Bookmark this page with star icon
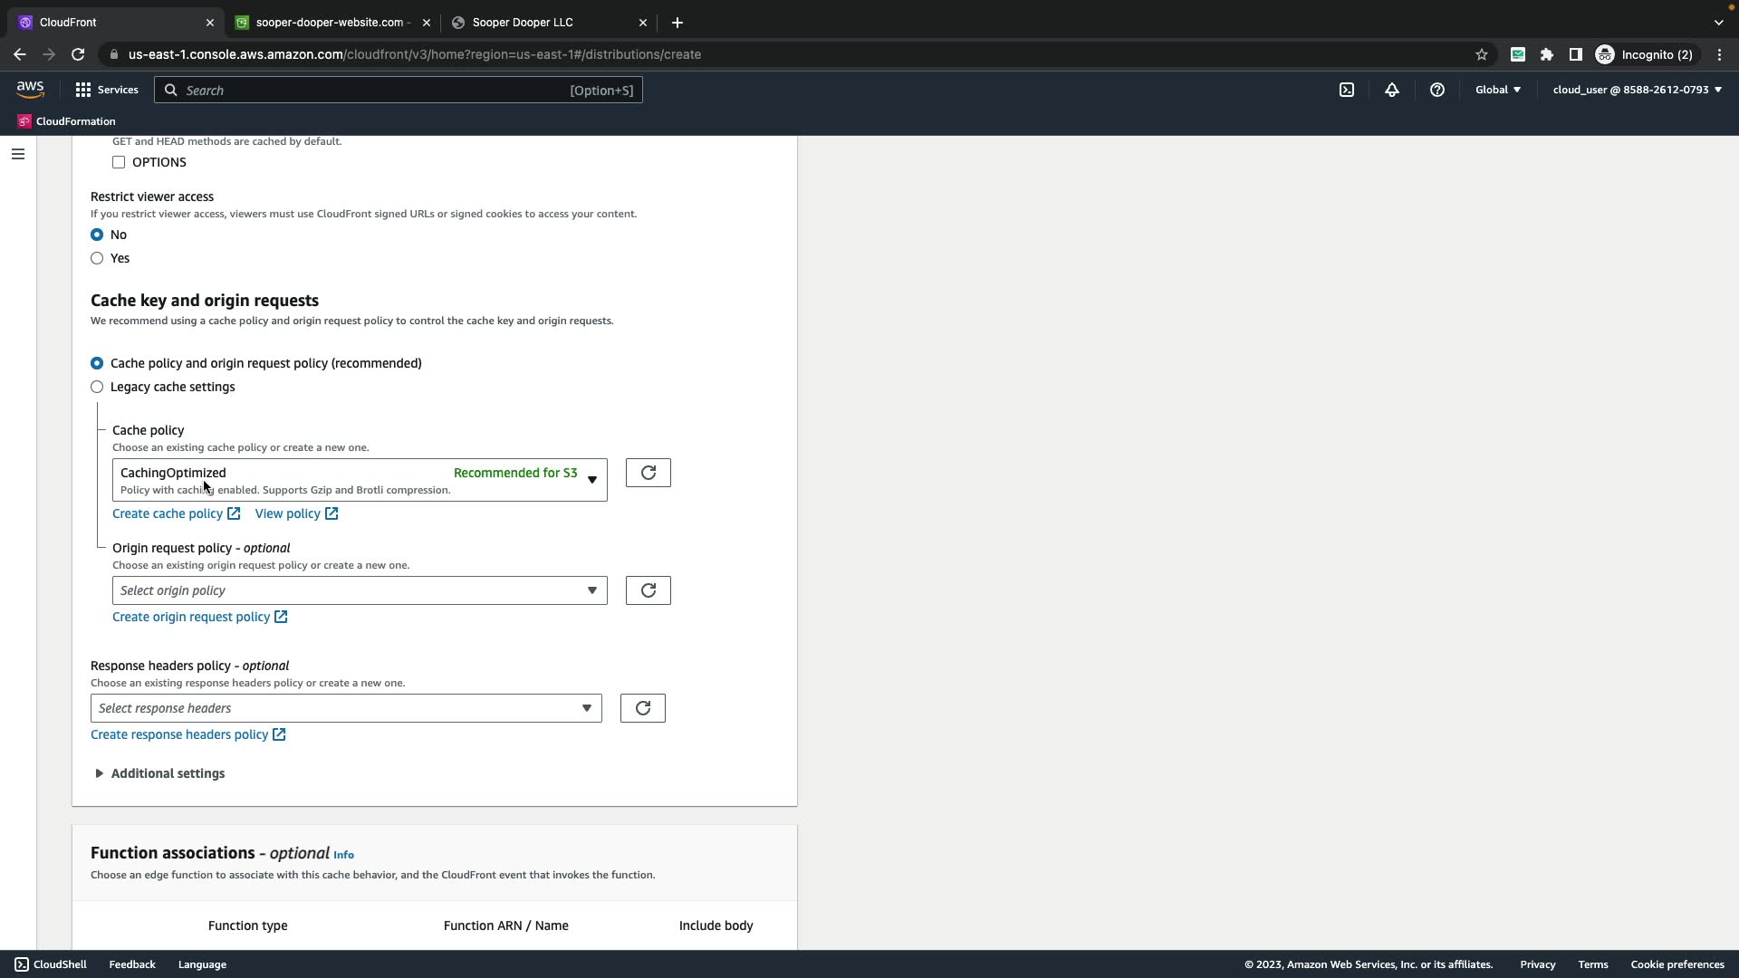 [x=1482, y=54]
